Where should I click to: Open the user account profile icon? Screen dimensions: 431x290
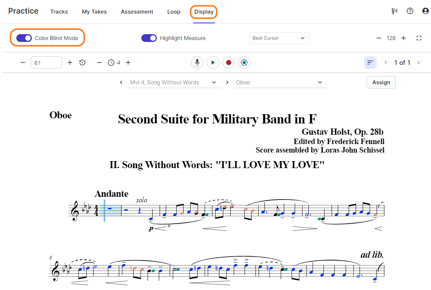click(x=425, y=11)
